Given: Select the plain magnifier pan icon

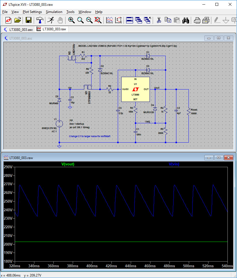Looking at the screenshot, I should pyautogui.click(x=80, y=20).
